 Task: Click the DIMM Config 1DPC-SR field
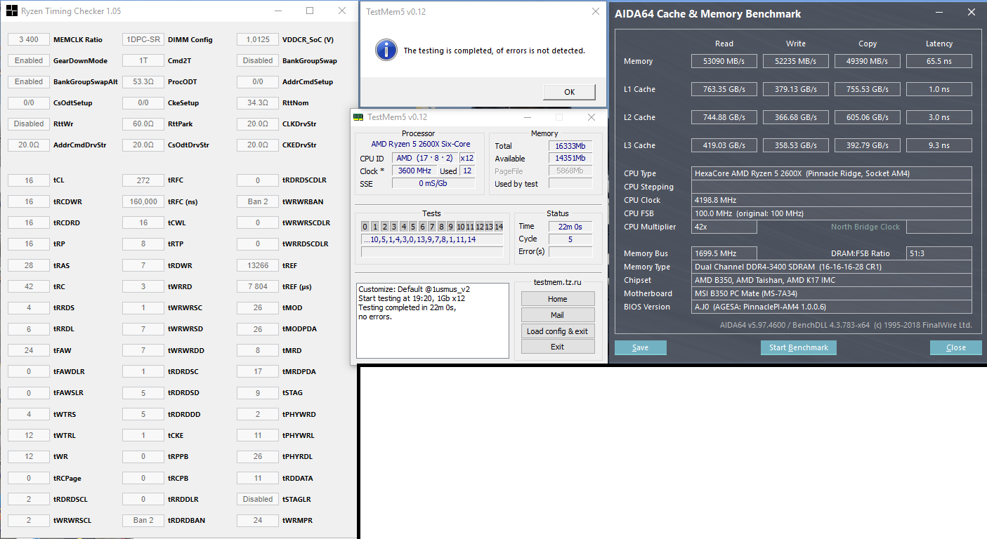(x=143, y=39)
